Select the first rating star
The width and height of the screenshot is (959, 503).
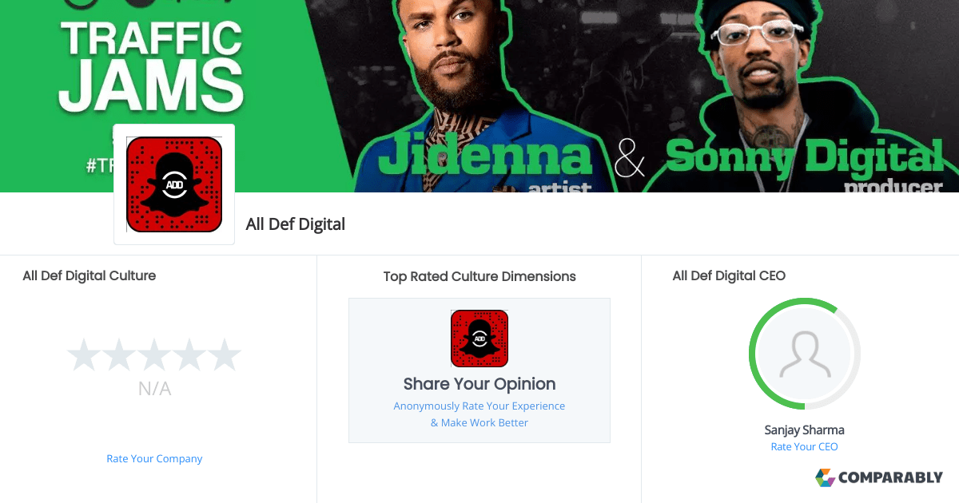pyautogui.click(x=85, y=355)
